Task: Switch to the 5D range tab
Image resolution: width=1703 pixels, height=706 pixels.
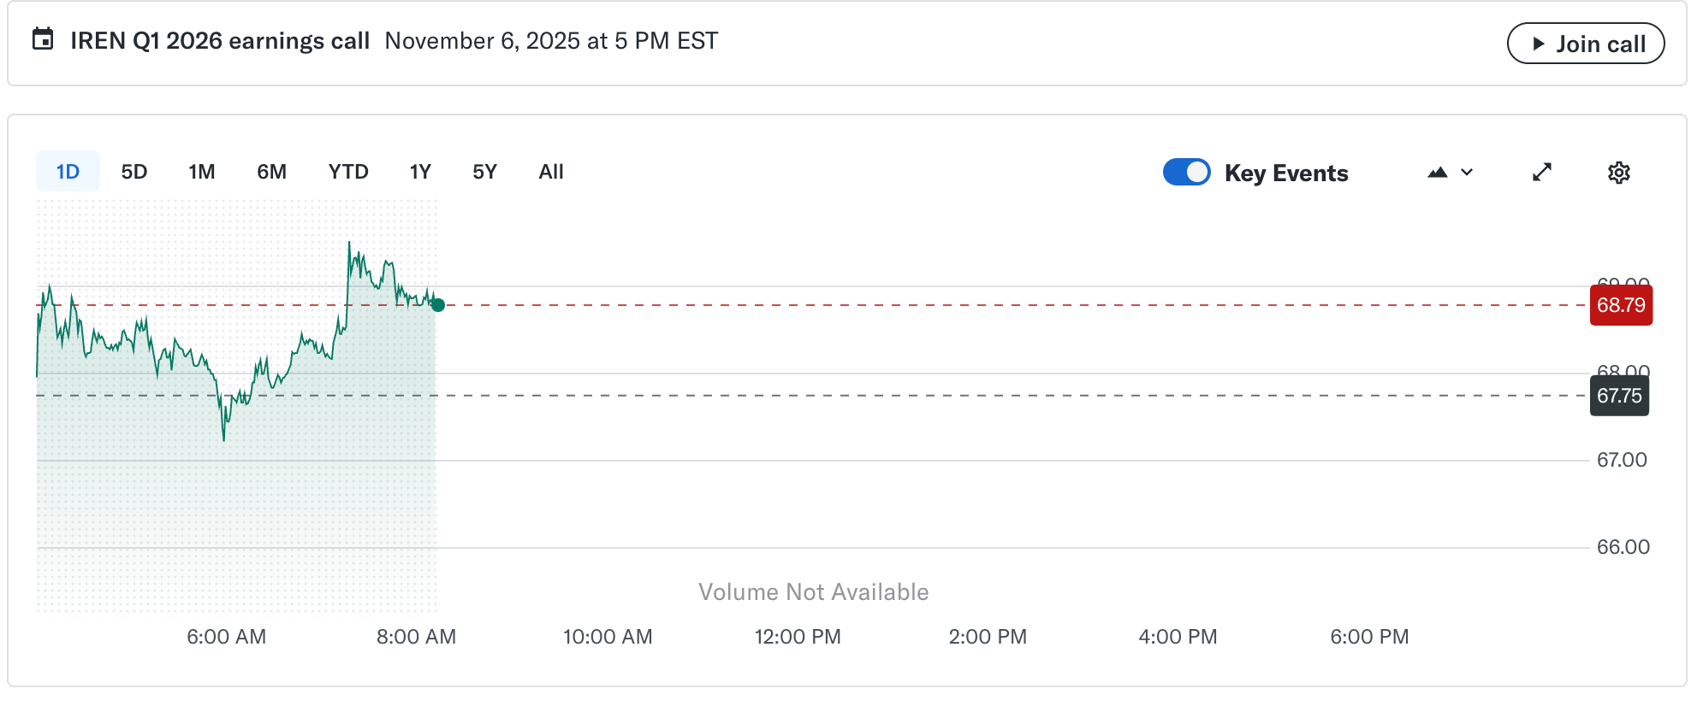Action: point(134,172)
